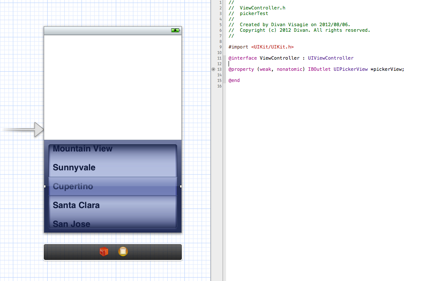Click line number 13 in the editor gutter
Viewport: 428px width, 281px height.
[x=219, y=69]
